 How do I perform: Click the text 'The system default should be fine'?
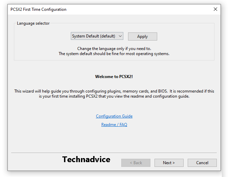pos(89,54)
